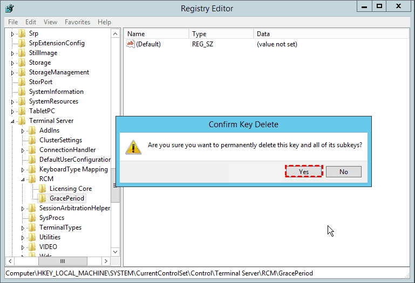Viewport: 415px width, 283px height.
Task: Select the SystemResources folder icon
Action: point(22,101)
